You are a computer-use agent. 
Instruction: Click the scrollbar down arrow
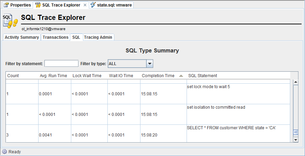coord(295,140)
